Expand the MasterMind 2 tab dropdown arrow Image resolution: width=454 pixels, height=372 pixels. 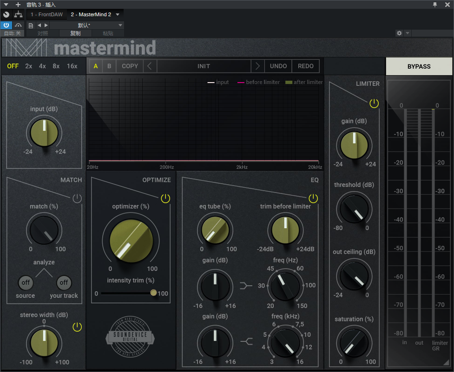[118, 14]
